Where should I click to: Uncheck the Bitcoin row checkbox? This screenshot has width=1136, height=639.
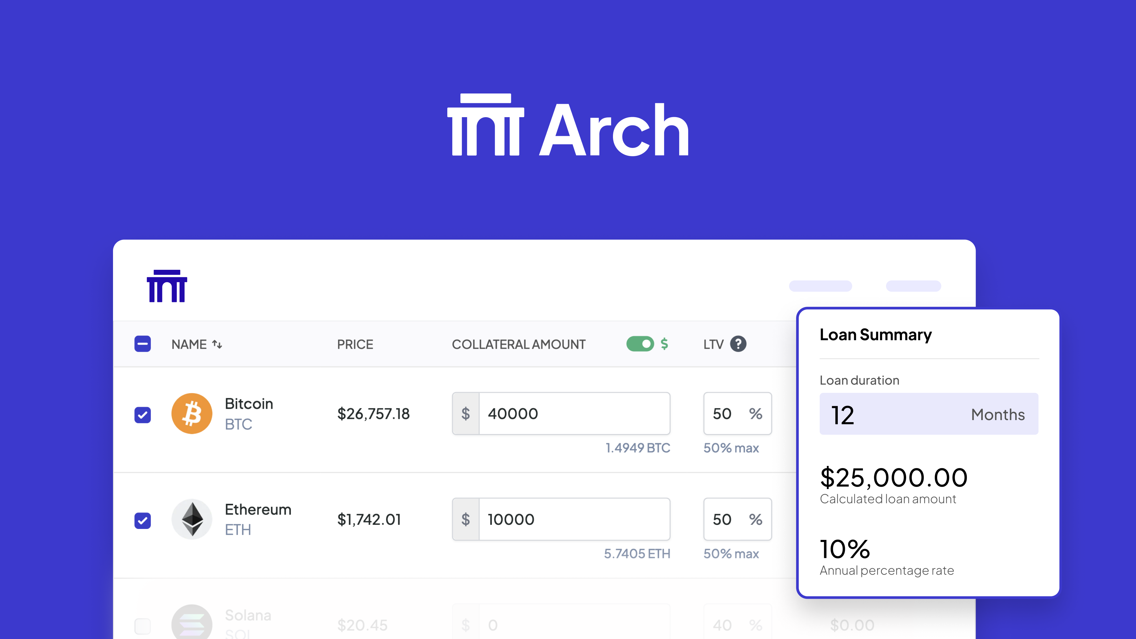click(x=142, y=414)
